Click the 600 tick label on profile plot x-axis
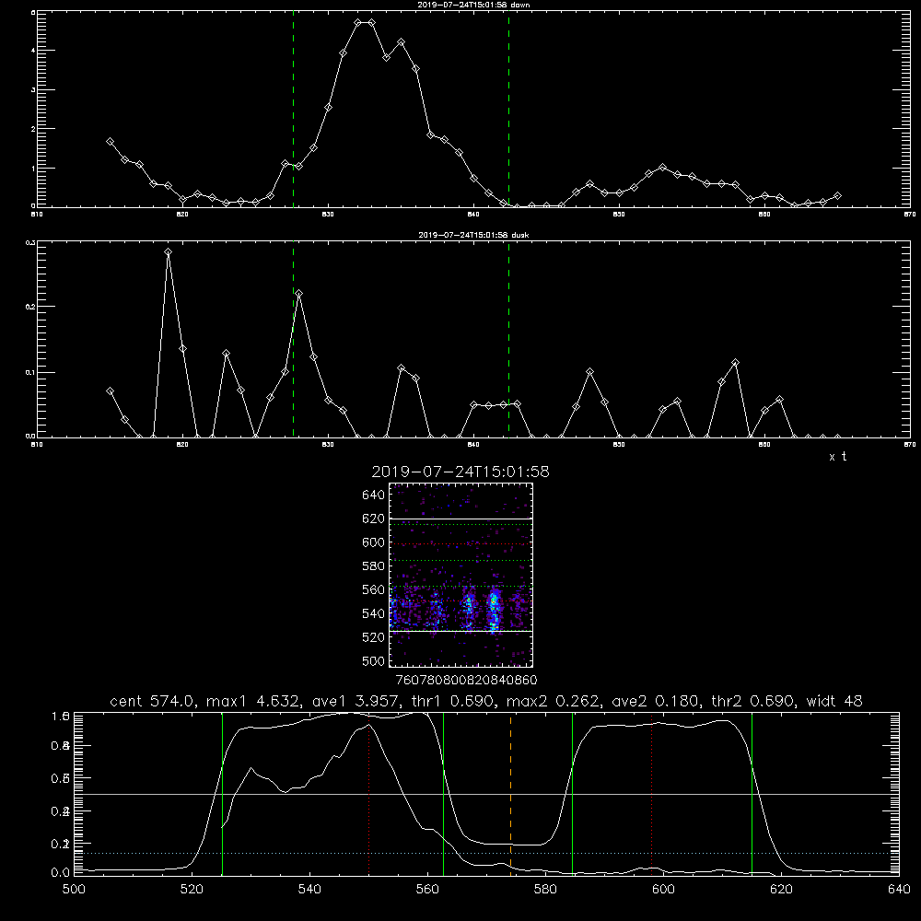Screen dimensions: 921x921 point(664,889)
